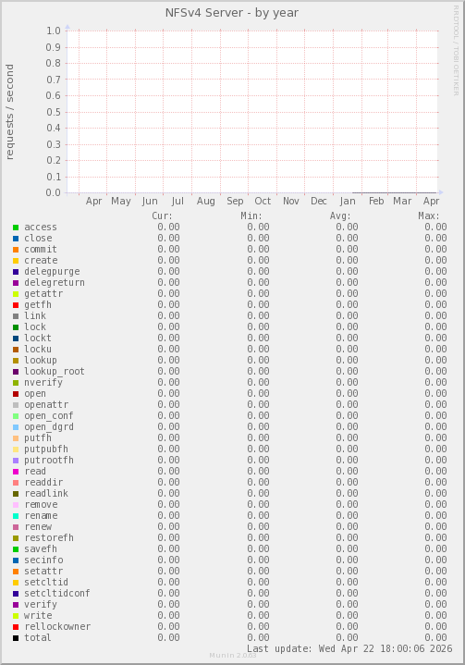This screenshot has height=665, width=465.
Task: Select the 'delegreturn' legend label
Action: click(55, 282)
